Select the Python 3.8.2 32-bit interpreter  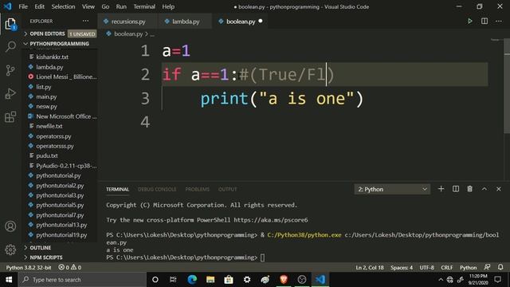pos(29,268)
